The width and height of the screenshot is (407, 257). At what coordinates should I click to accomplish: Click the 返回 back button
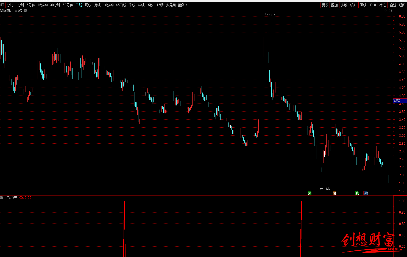[x=402, y=5]
